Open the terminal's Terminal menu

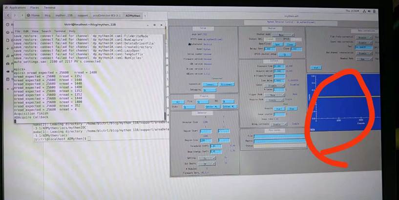point(60,31)
